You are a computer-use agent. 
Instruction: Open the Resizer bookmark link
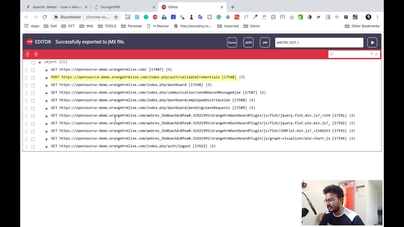[158, 26]
